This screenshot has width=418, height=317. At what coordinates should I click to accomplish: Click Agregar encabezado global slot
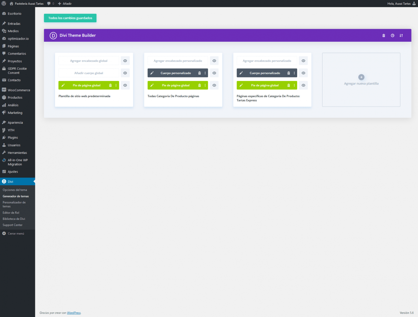coord(89,61)
